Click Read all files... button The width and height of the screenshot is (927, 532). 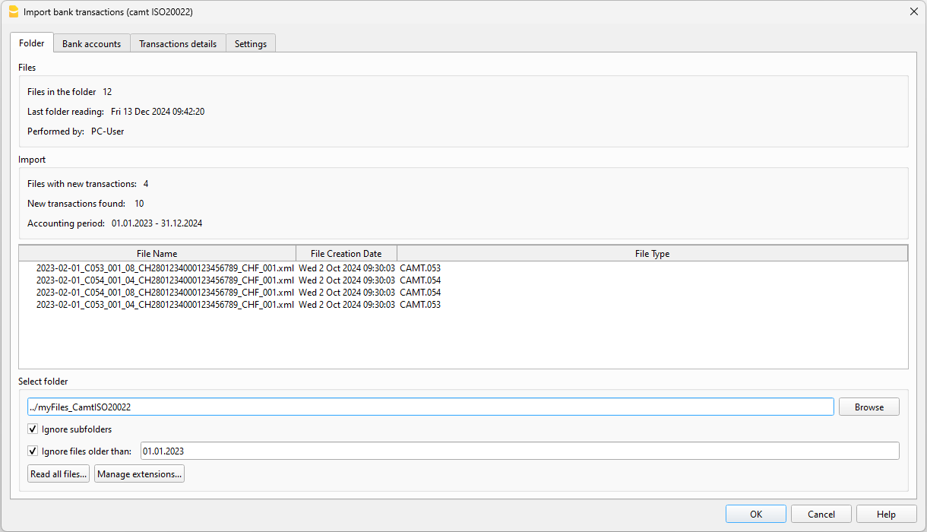pos(59,474)
